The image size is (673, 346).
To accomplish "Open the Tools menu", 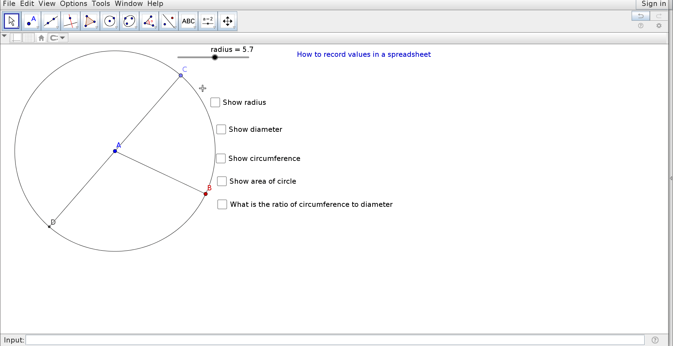I will pyautogui.click(x=101, y=4).
